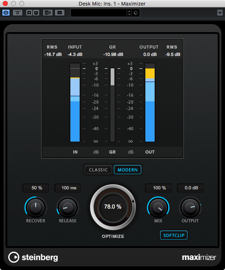Image resolution: width=225 pixels, height=270 pixels.
Task: Click the 0.0 dB output value field
Action: click(190, 188)
